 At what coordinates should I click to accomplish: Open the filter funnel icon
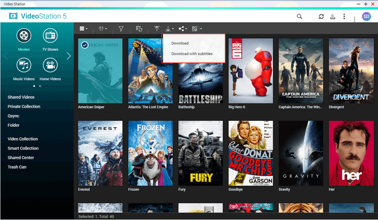coord(121,29)
